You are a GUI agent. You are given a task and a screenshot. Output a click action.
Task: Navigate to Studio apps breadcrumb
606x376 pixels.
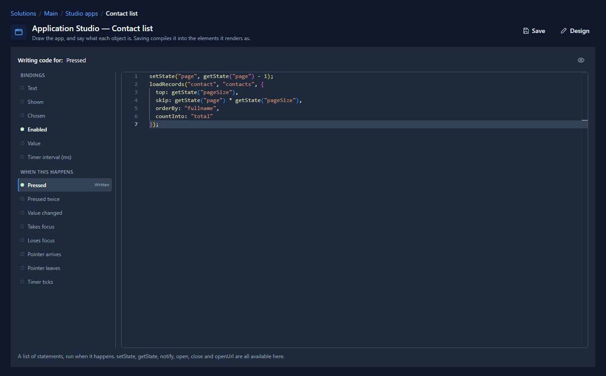pyautogui.click(x=82, y=13)
